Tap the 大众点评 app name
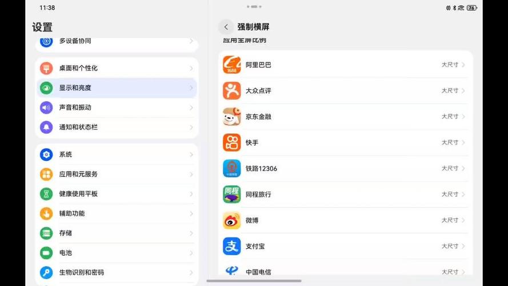The width and height of the screenshot is (508, 286). (258, 91)
